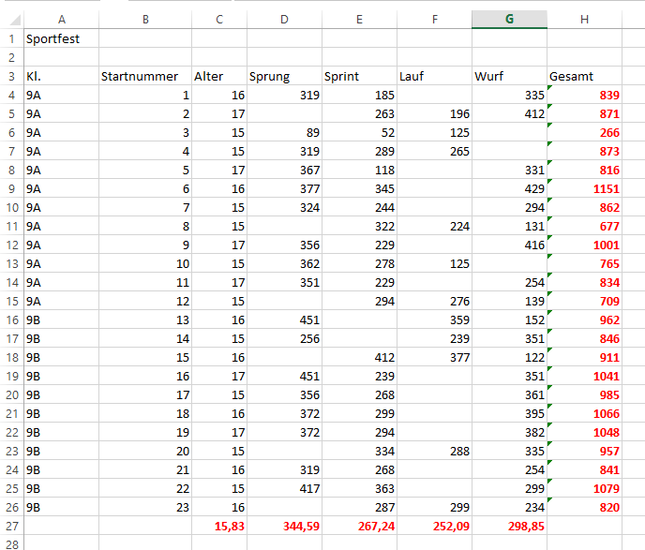Viewport: 645px width, 550px height.
Task: Select the Sprung heading cell
Action: [284, 77]
